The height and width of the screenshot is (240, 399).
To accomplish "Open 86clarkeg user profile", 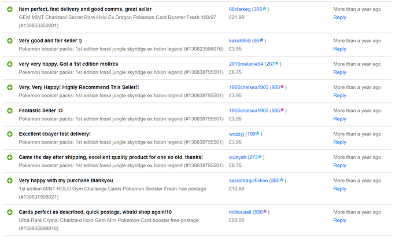I will coord(239,9).
